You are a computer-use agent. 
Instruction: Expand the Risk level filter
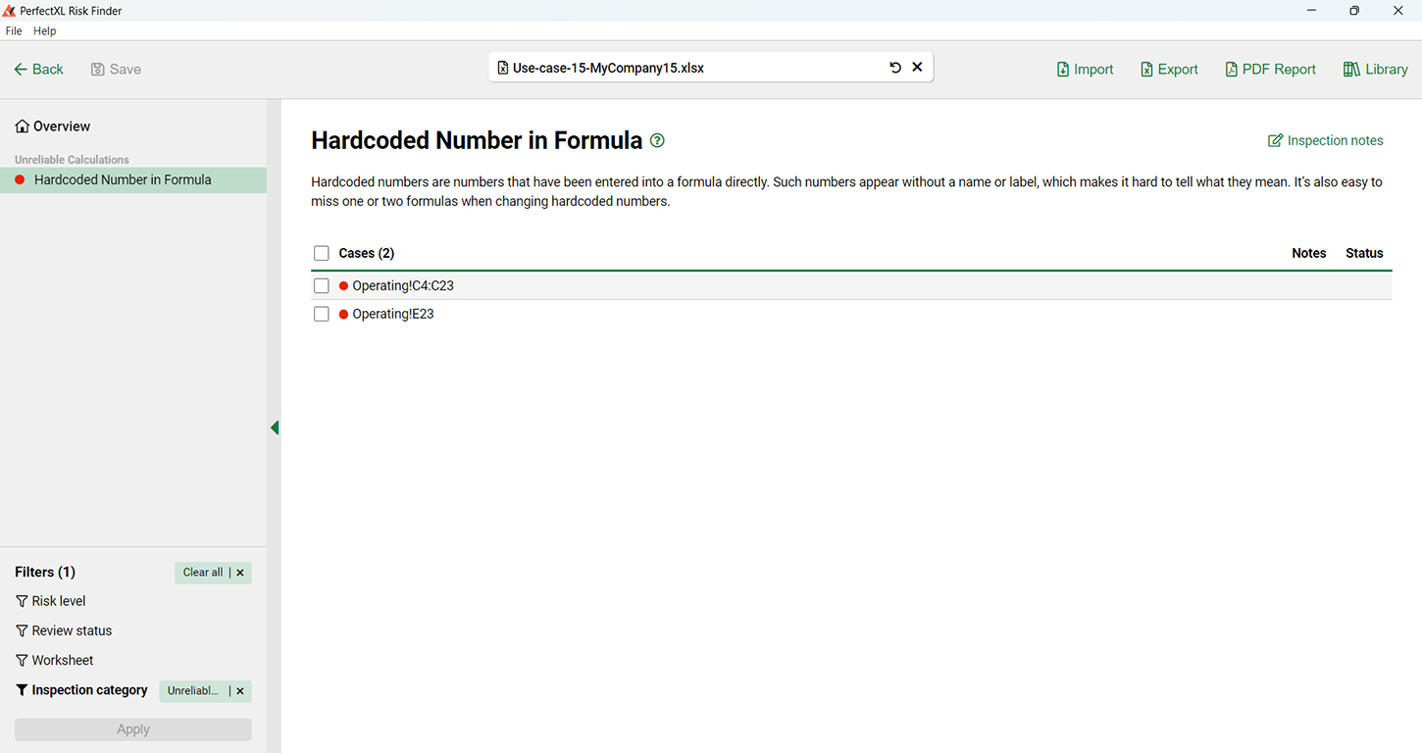coord(51,601)
